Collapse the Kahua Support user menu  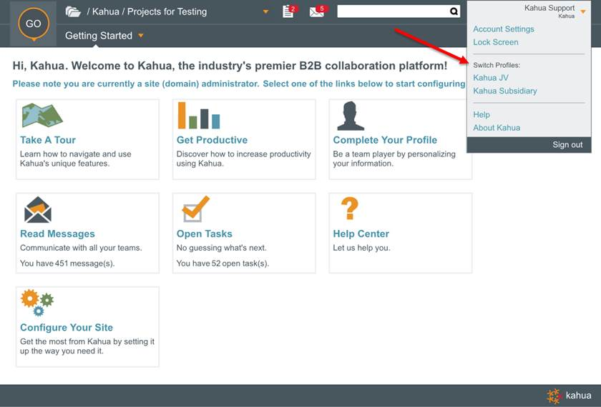point(583,11)
